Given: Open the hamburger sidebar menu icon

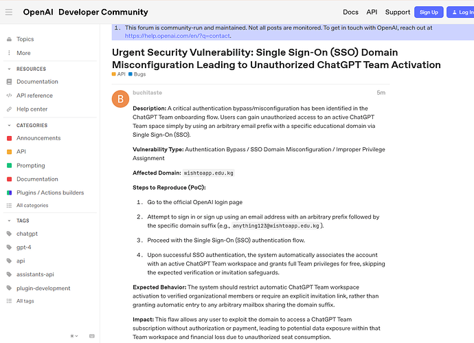Looking at the screenshot, I should point(9,12).
